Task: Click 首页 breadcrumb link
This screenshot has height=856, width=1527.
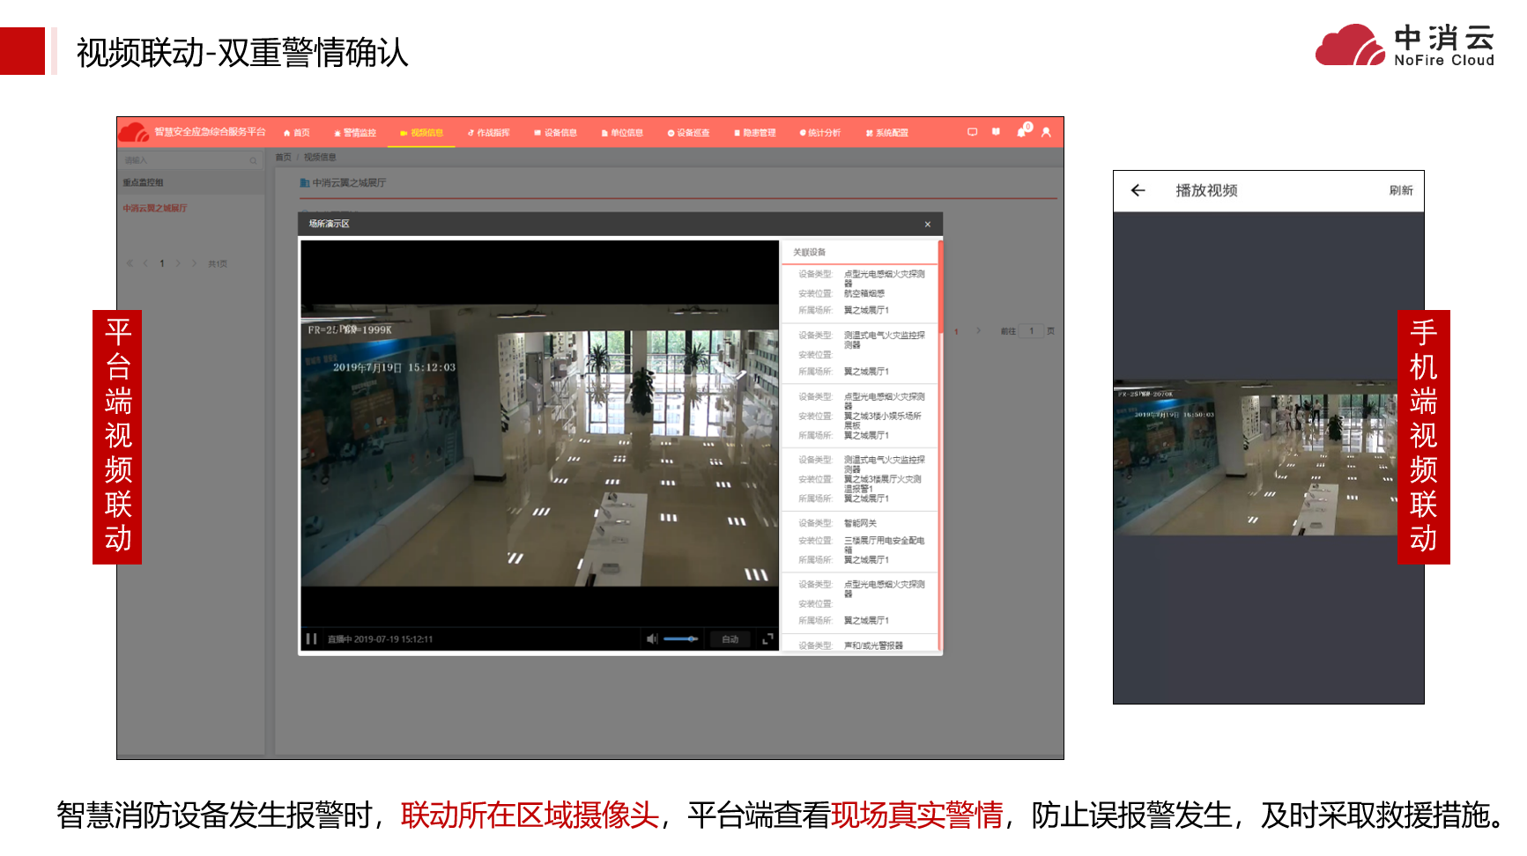Action: pyautogui.click(x=283, y=158)
